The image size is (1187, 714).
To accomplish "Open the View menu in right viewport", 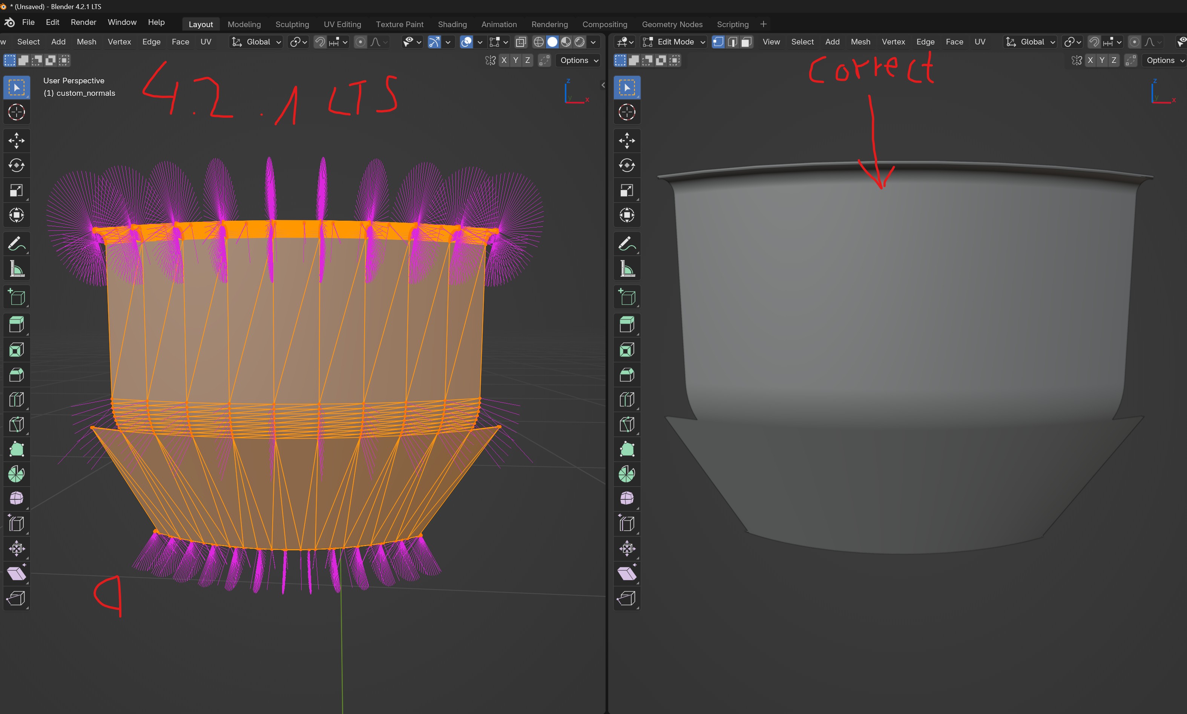I will coord(771,42).
